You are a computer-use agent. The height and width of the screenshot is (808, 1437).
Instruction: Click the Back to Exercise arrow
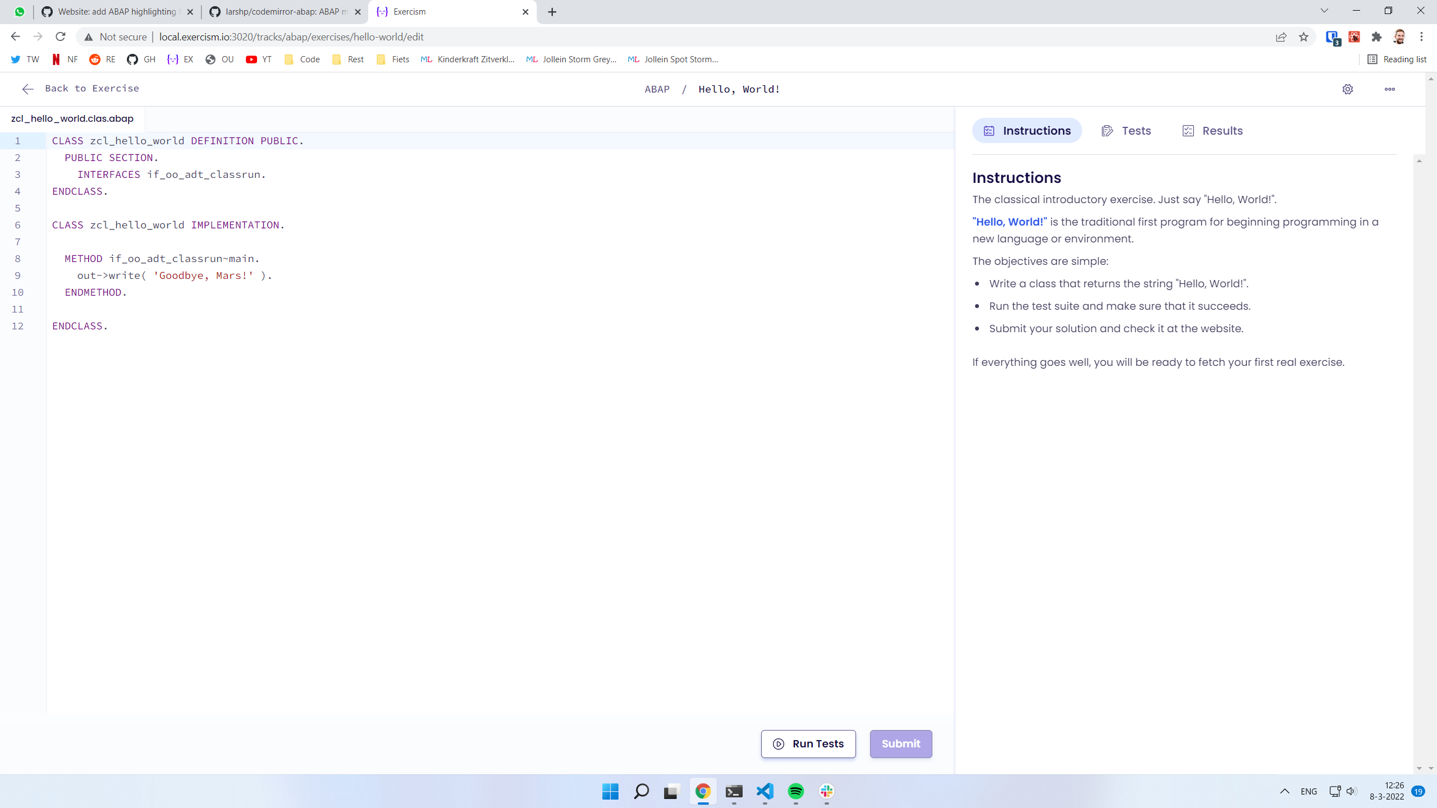pyautogui.click(x=28, y=89)
